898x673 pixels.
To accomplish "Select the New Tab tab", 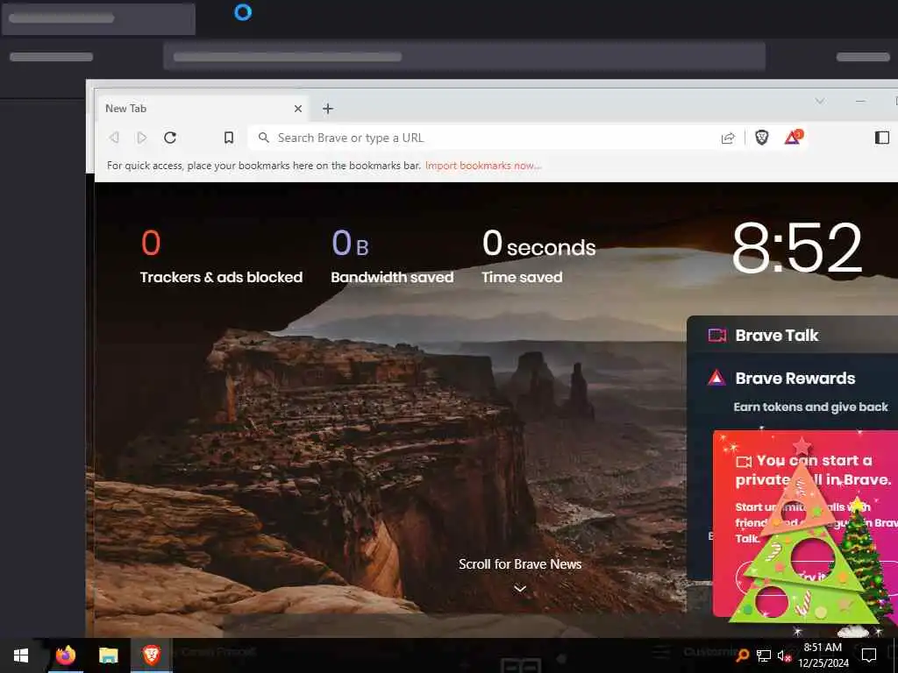I will click(202, 109).
